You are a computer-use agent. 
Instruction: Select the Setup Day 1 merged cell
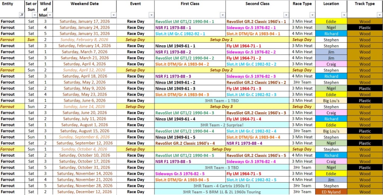221,40
